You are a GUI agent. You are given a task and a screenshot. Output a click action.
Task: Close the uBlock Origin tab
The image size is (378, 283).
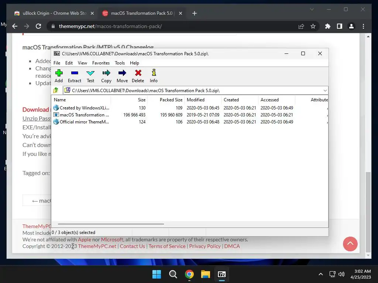point(92,13)
